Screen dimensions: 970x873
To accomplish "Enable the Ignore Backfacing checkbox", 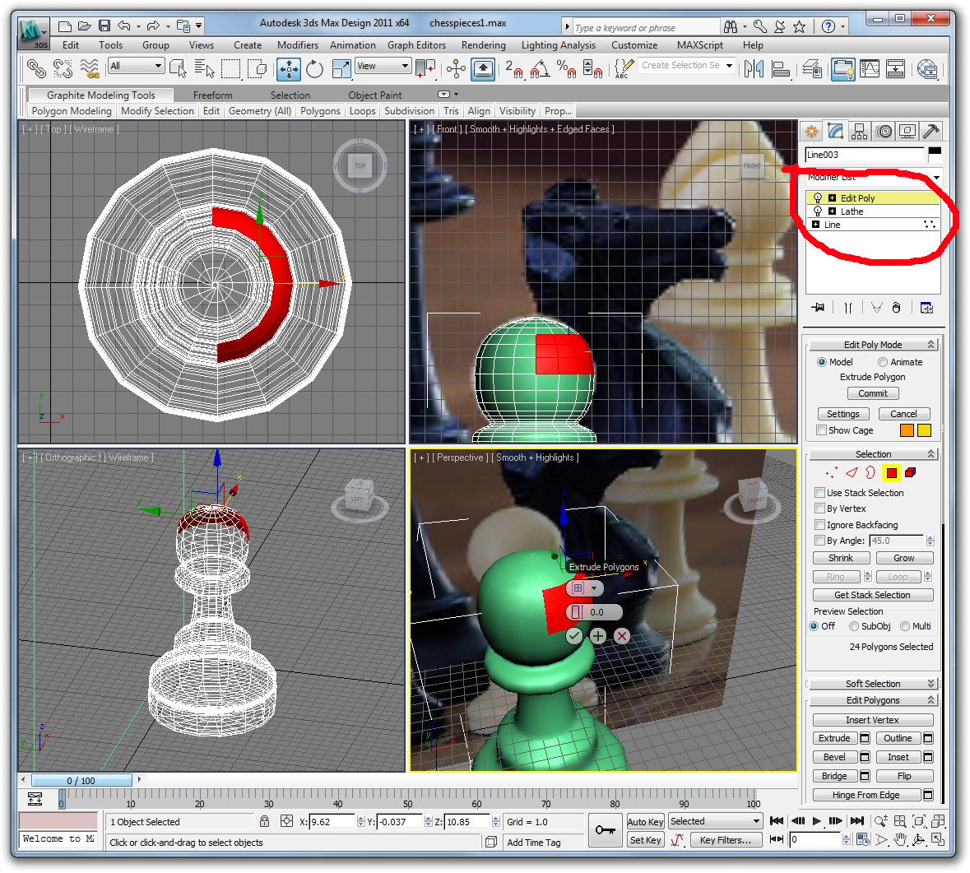I will [x=820, y=525].
